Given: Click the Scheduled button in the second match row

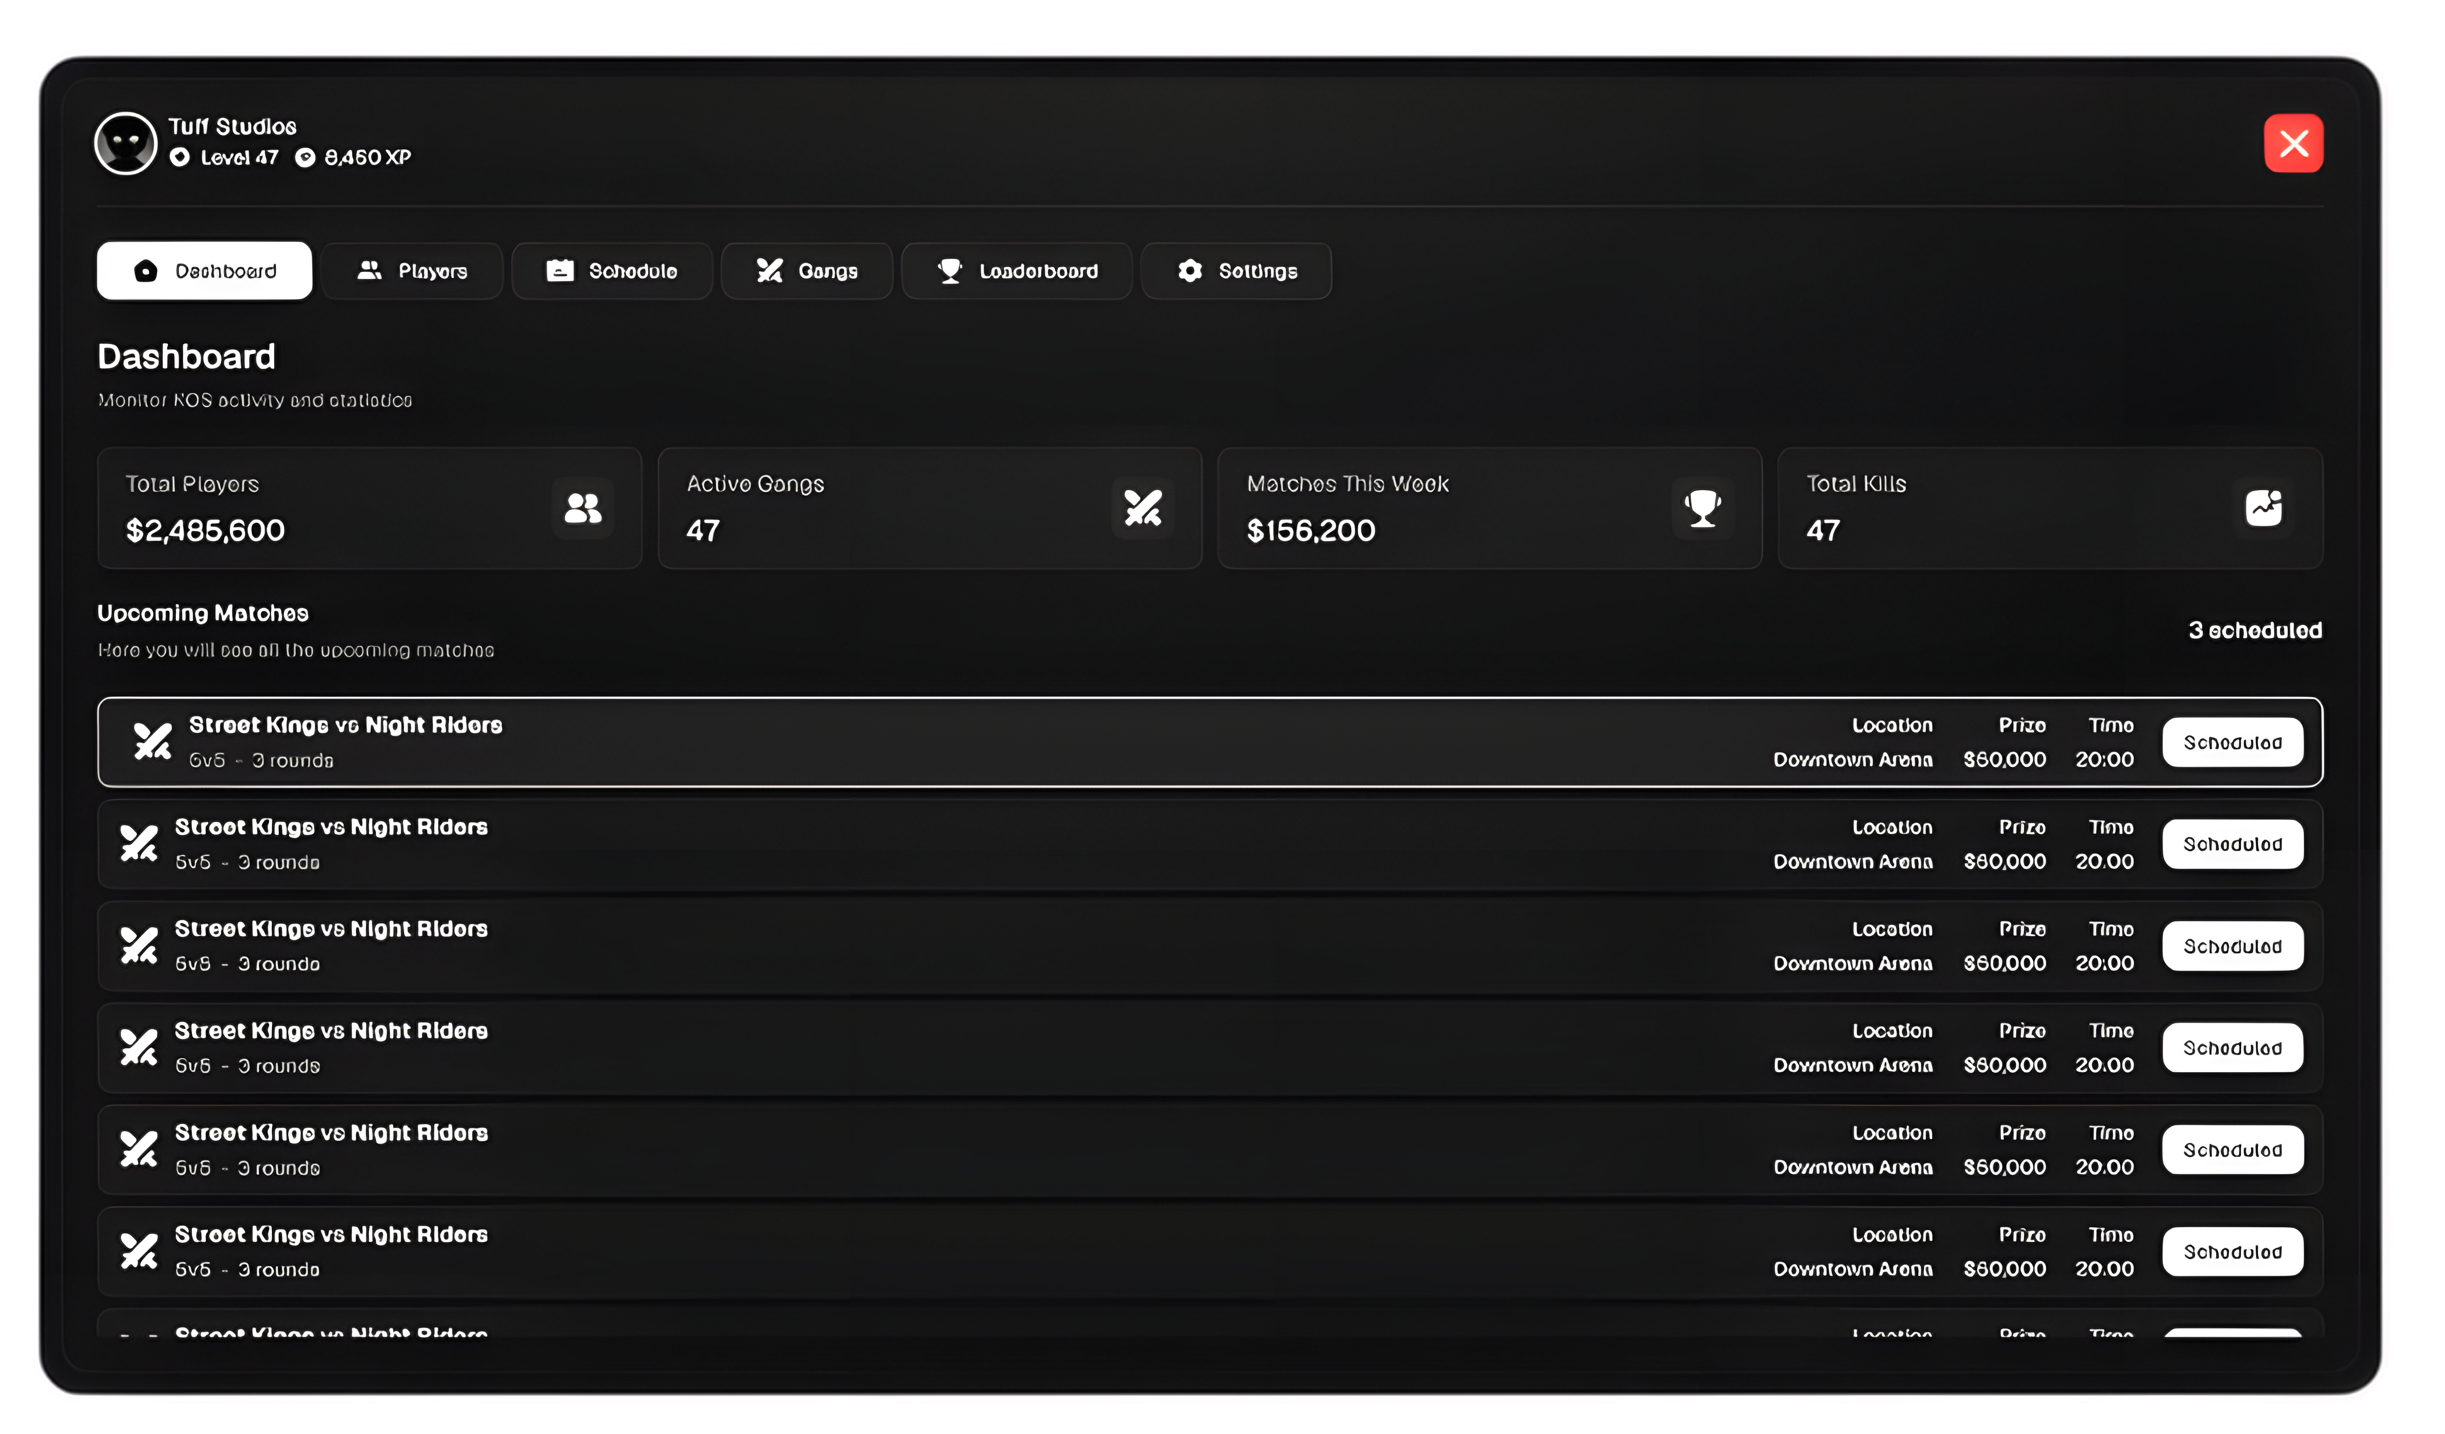Looking at the screenshot, I should point(2233,845).
